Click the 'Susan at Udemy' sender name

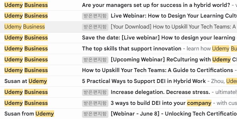tap(26, 81)
